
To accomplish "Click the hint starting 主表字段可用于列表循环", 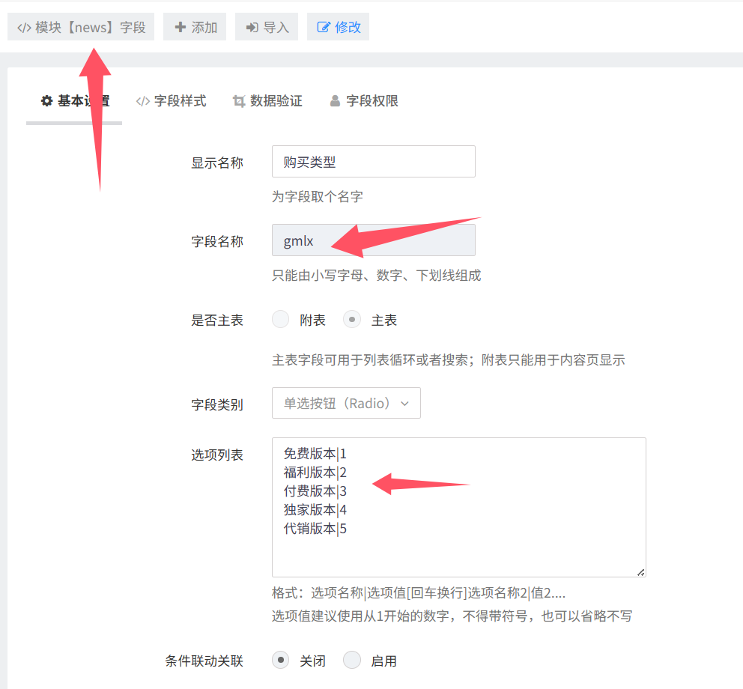I will pyautogui.click(x=448, y=359).
